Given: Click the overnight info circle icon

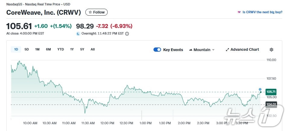Looking at the screenshot, I should coord(127,34).
